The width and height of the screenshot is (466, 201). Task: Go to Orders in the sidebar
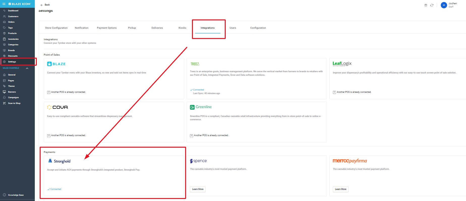tap(11, 22)
